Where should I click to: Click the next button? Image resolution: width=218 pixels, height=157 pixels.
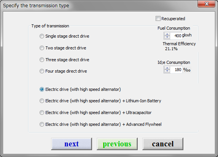coord(72,144)
